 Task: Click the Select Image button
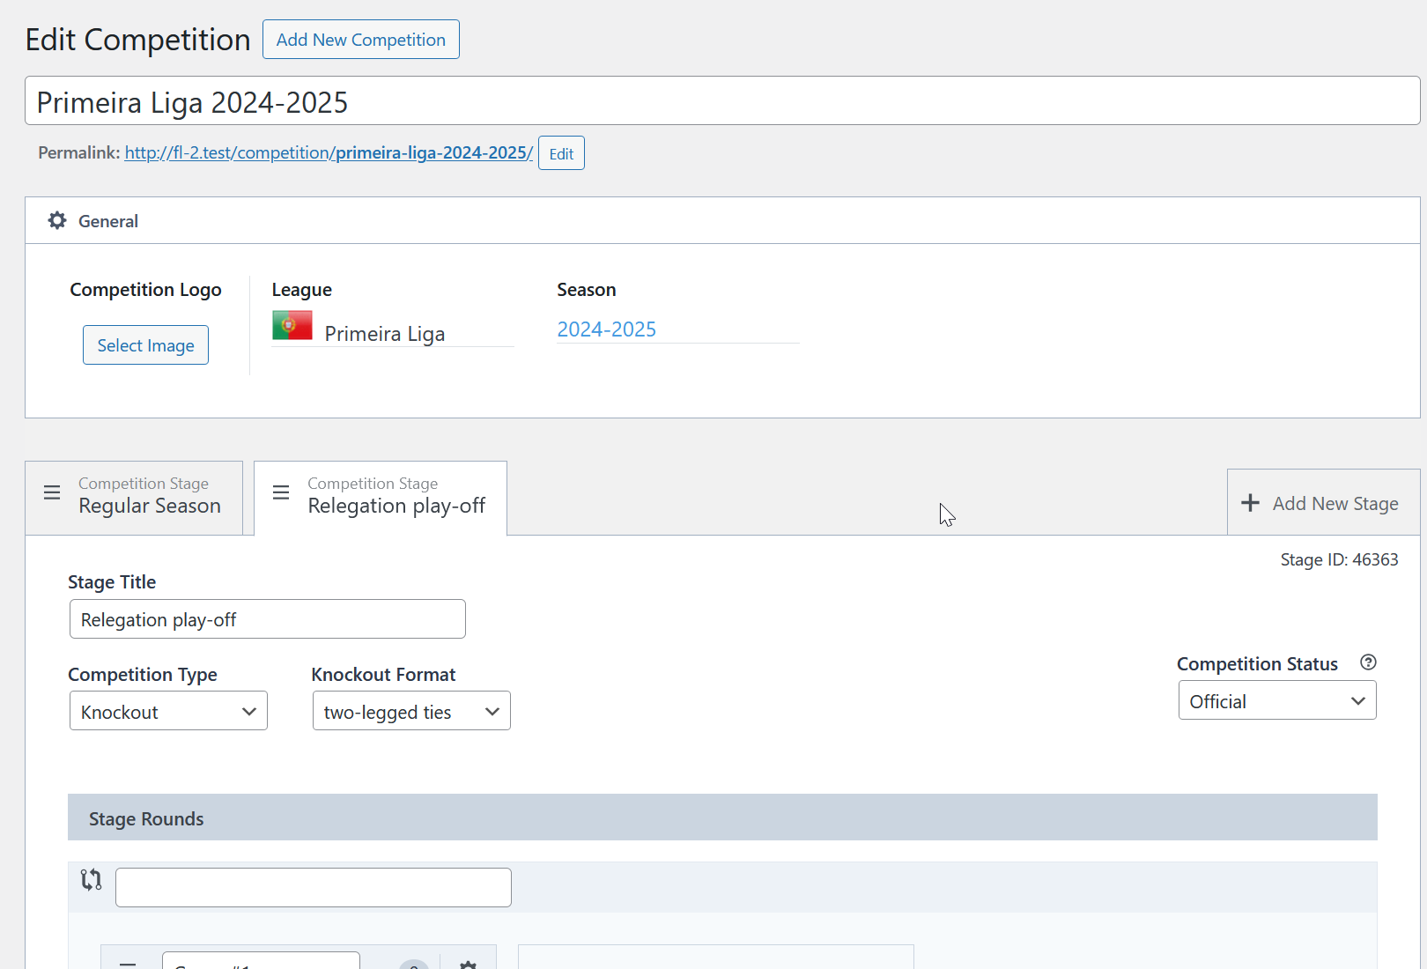click(x=145, y=345)
